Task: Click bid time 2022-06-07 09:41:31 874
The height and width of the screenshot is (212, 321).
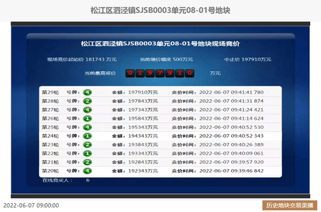Action: coord(231,101)
